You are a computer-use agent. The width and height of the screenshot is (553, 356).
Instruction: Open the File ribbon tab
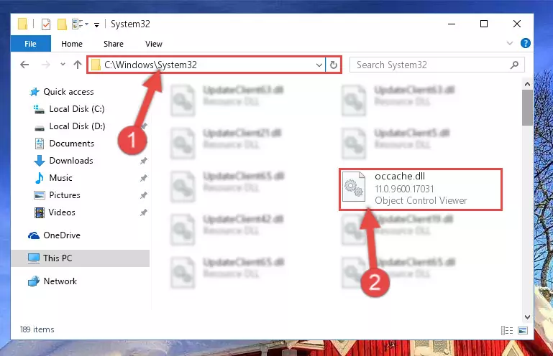pos(31,44)
